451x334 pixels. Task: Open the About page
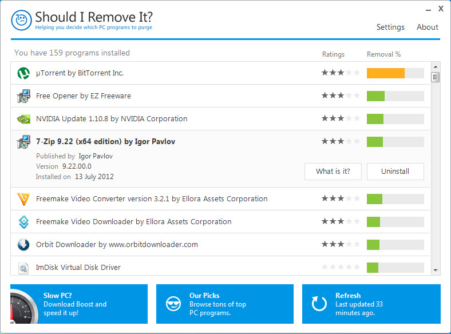tap(428, 27)
